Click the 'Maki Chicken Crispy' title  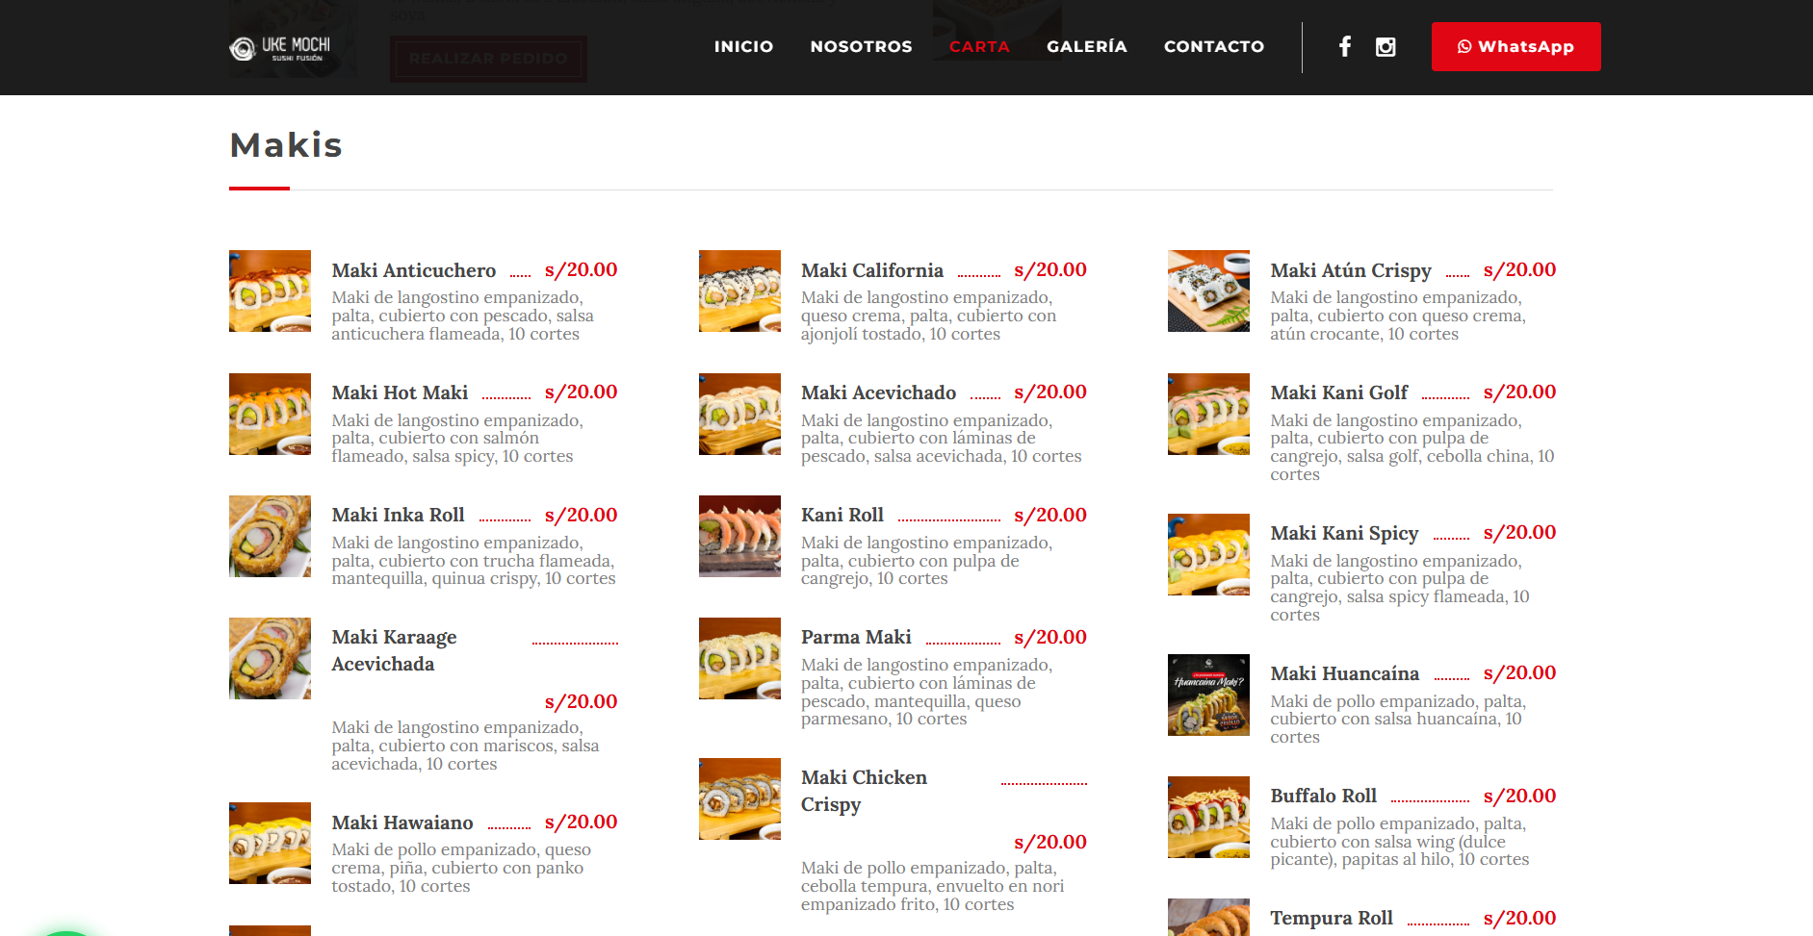point(864,791)
